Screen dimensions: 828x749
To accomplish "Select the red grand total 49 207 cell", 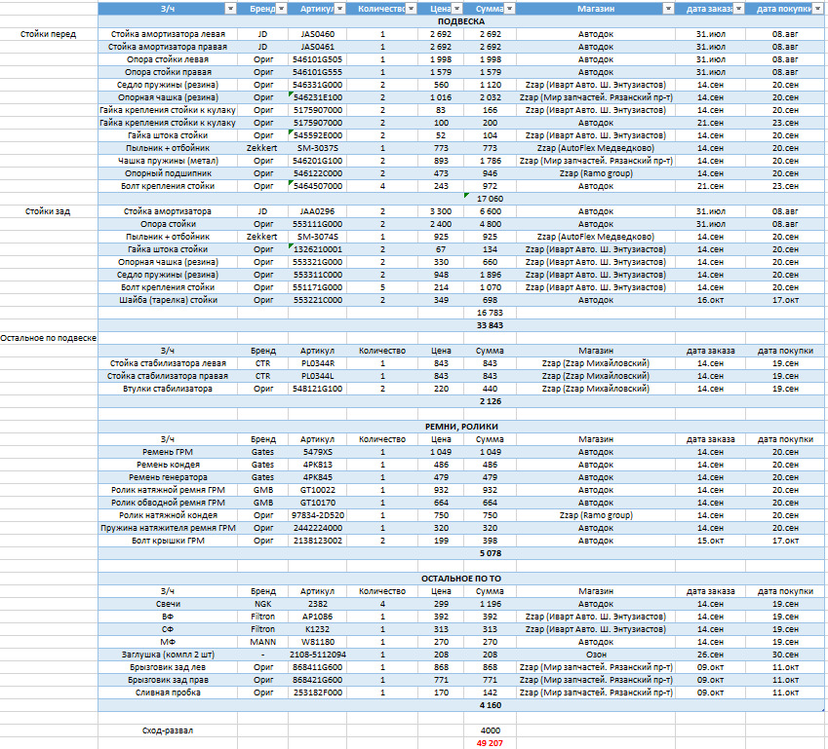I will (490, 743).
